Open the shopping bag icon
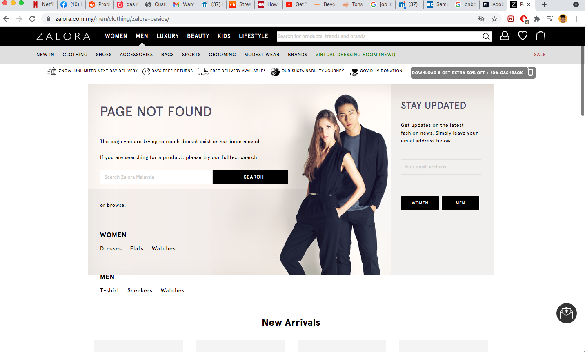This screenshot has width=585, height=352. 541,36
